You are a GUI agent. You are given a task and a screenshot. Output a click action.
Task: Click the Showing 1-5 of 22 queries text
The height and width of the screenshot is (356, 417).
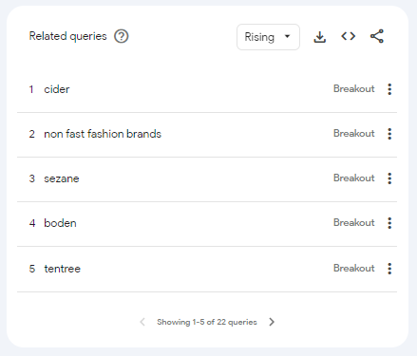207,322
